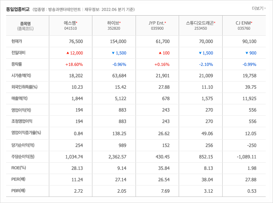The height and width of the screenshot is (203, 273).
Task: Click ROE value 35.84
Action: pyautogui.click(x=164, y=168)
